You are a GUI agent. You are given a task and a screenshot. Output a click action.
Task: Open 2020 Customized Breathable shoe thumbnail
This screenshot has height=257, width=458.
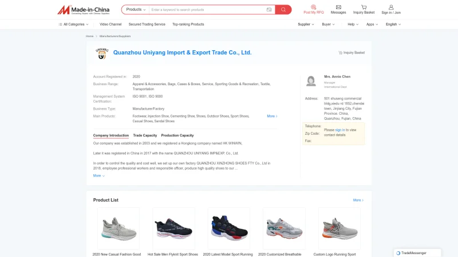click(284, 228)
